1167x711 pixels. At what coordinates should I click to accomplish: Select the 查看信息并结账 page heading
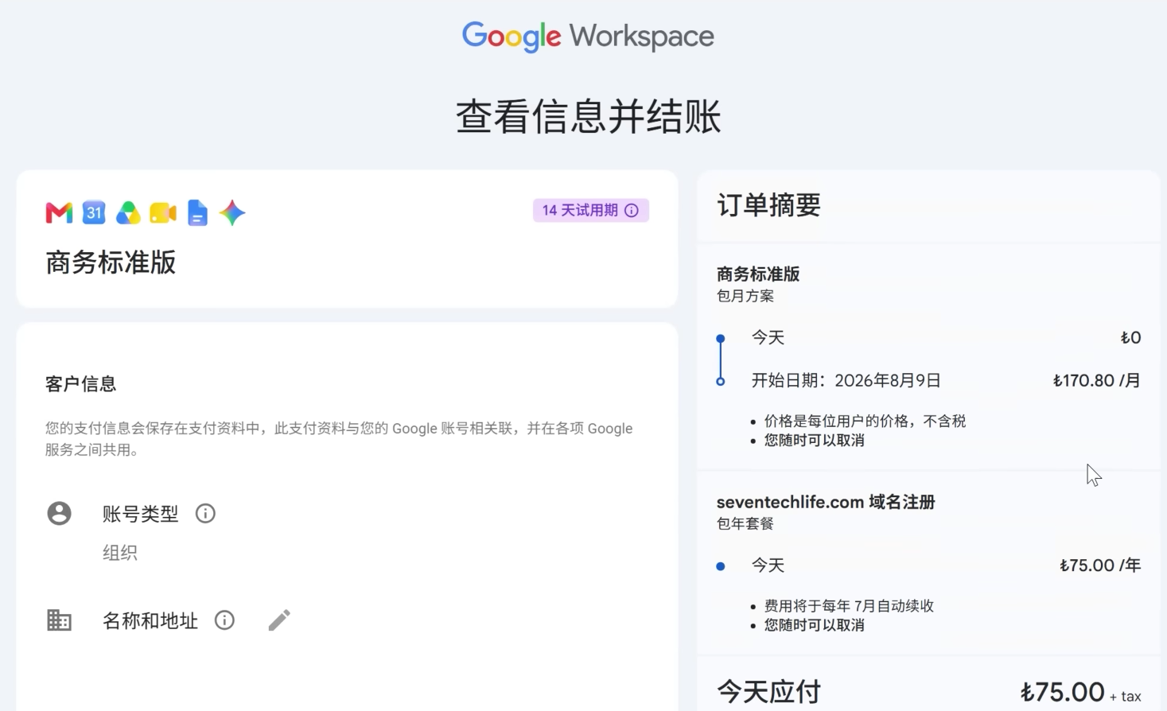pos(589,117)
